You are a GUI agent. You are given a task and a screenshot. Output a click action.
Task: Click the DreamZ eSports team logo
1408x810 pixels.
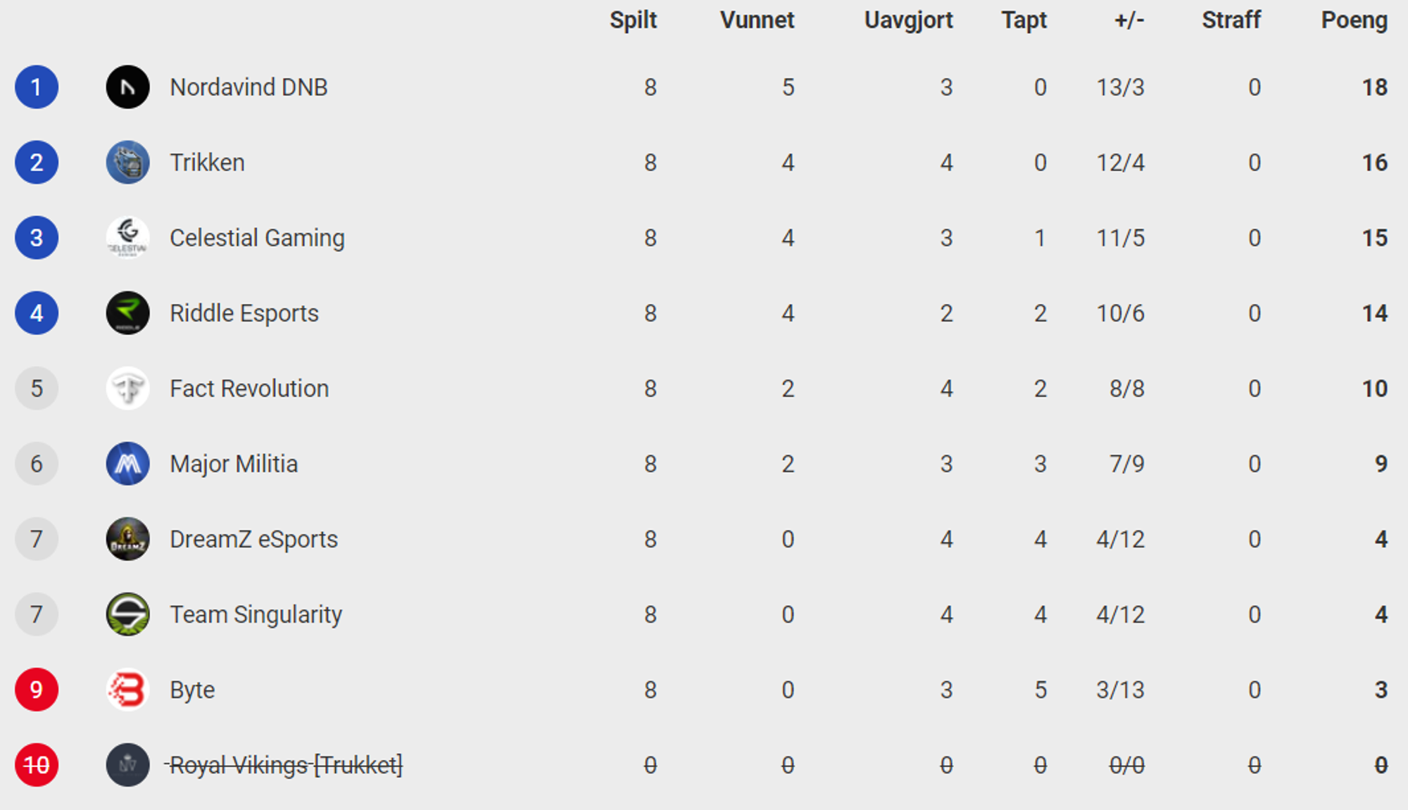127,539
